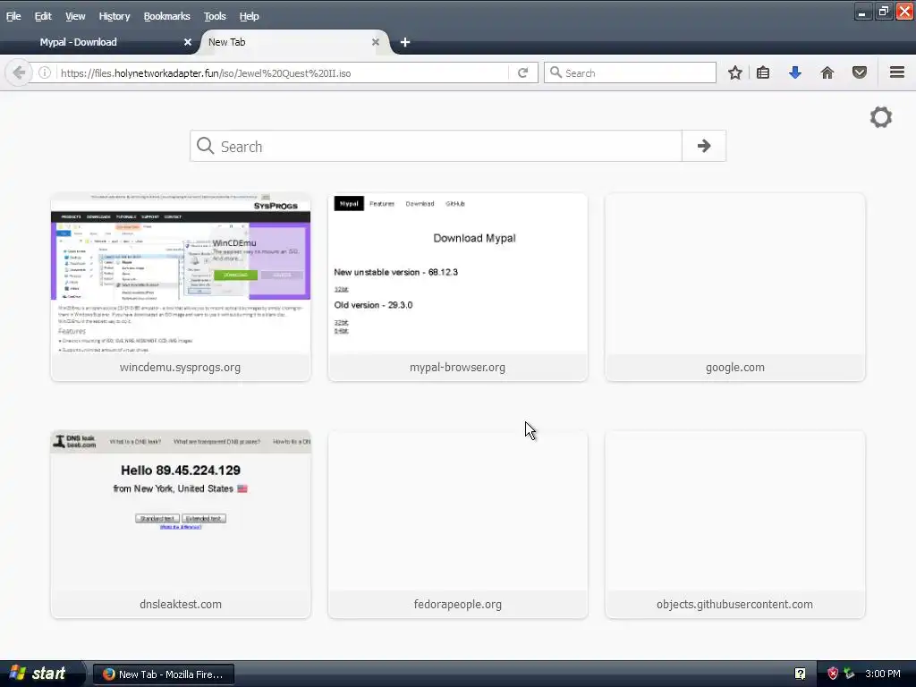This screenshot has width=916, height=687.
Task: Open the View menu
Action: (75, 16)
